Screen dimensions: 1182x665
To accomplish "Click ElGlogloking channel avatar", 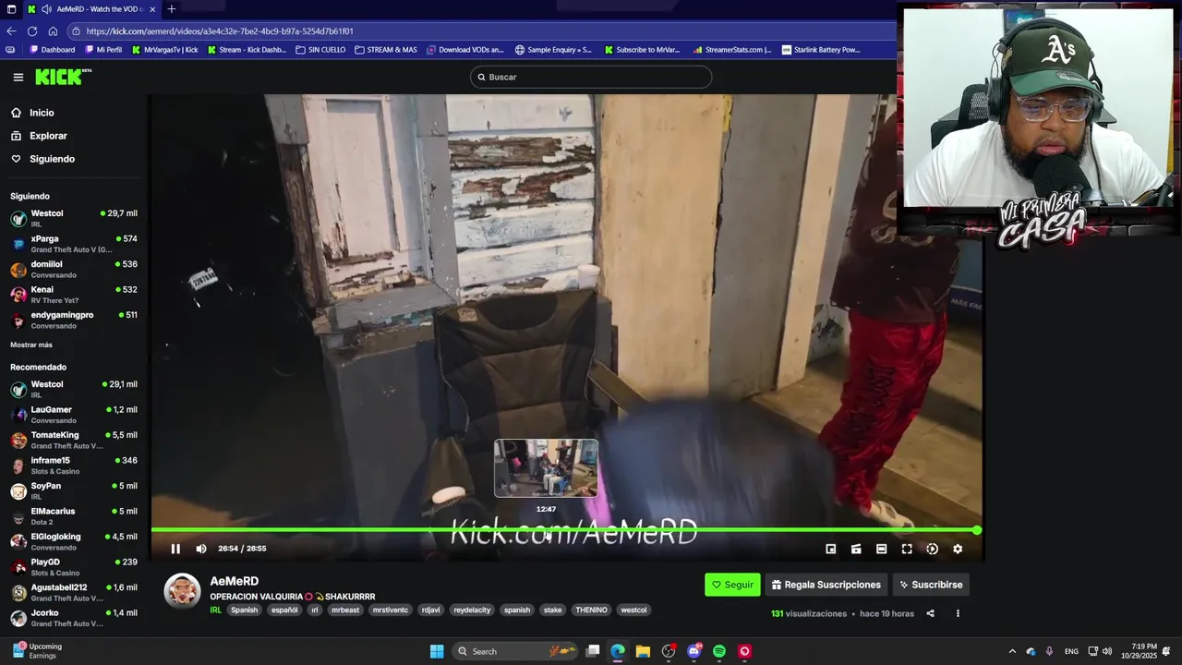I will (x=18, y=542).
